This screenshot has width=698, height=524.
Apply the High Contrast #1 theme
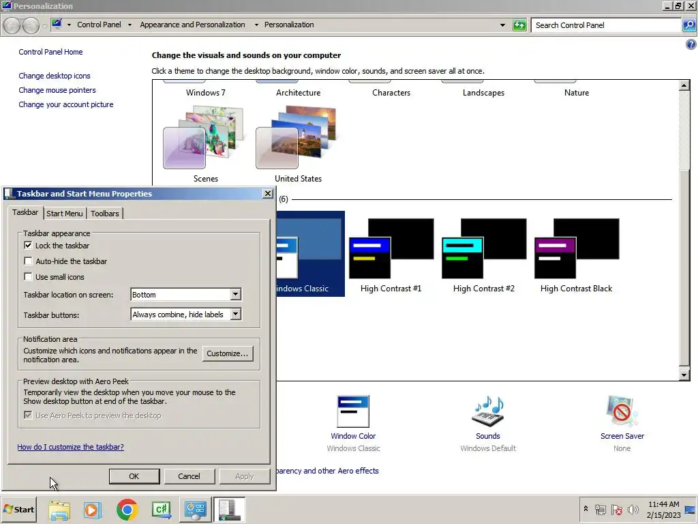pyautogui.click(x=391, y=255)
